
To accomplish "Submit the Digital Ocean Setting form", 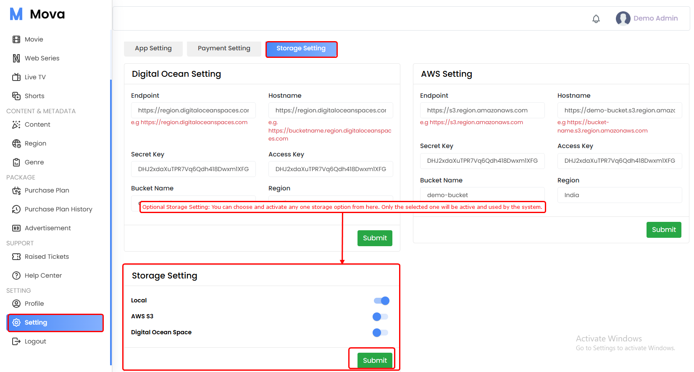I will tap(374, 238).
